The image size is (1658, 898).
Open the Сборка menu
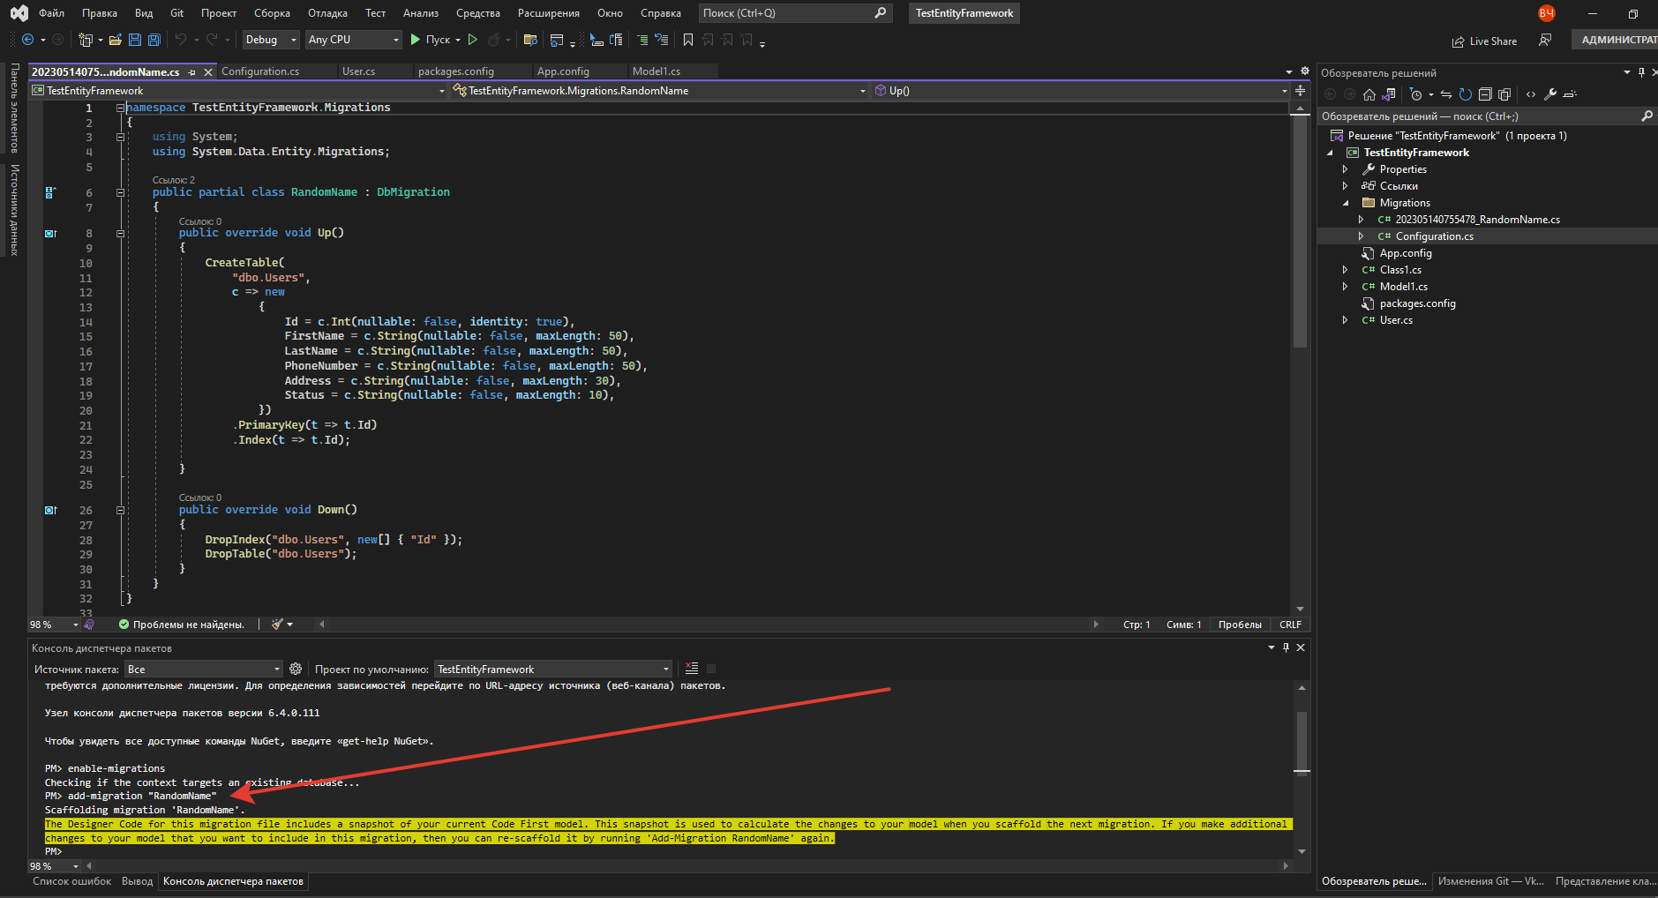(272, 13)
